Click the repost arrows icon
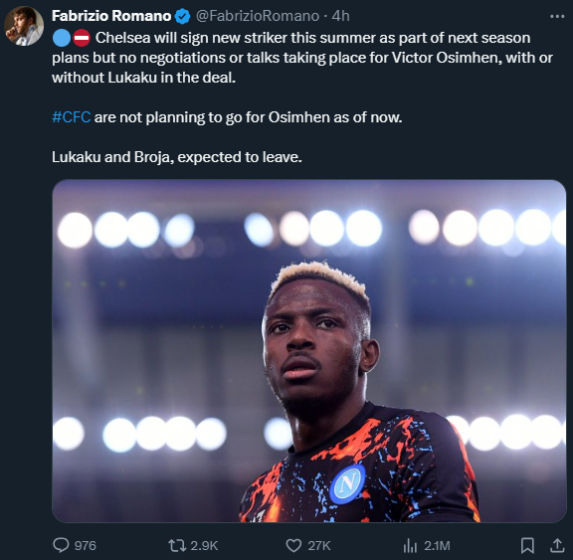The width and height of the screenshot is (573, 560). (177, 545)
